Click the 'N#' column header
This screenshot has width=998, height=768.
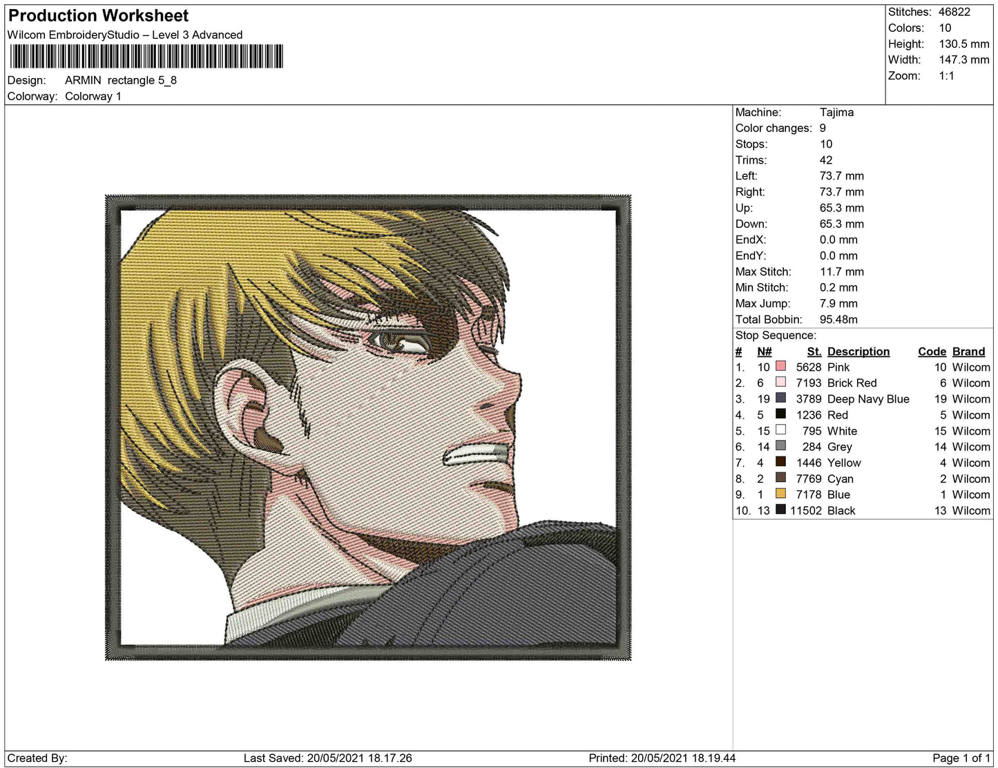(765, 352)
